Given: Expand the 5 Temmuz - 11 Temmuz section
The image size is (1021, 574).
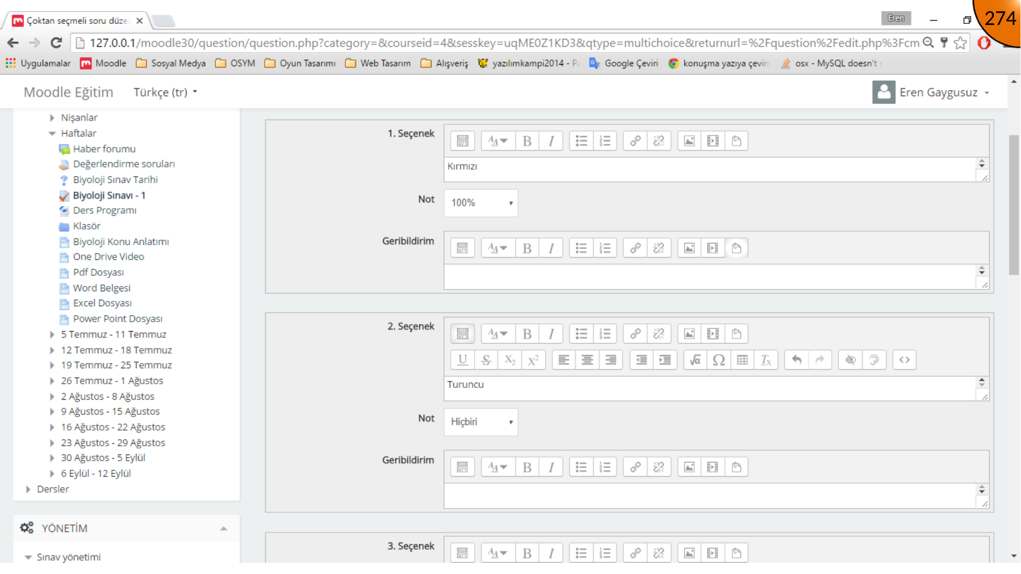Looking at the screenshot, I should tap(52, 334).
